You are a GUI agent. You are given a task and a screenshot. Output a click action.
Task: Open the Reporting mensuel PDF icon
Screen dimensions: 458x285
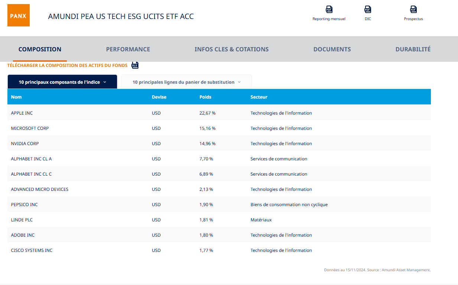tap(329, 10)
